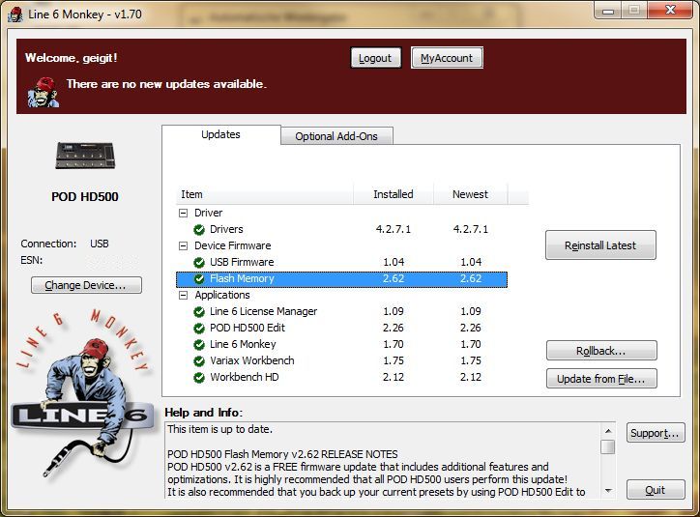Click the green check icon beside Drivers
700x517 pixels.
click(x=199, y=230)
